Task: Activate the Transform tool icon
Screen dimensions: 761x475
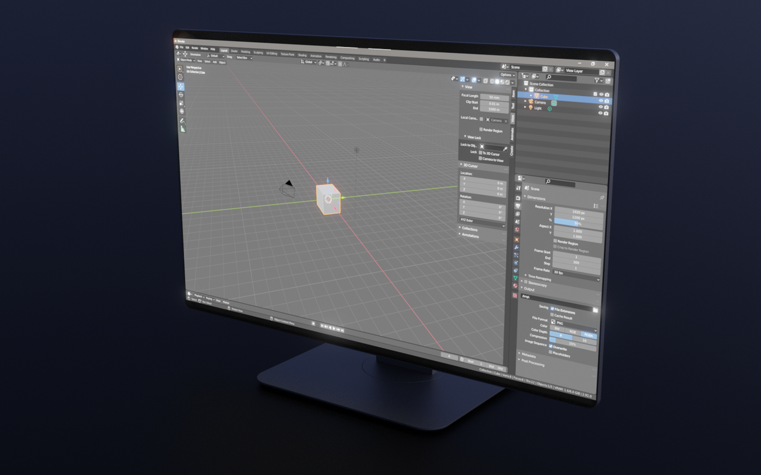Action: coord(182,111)
